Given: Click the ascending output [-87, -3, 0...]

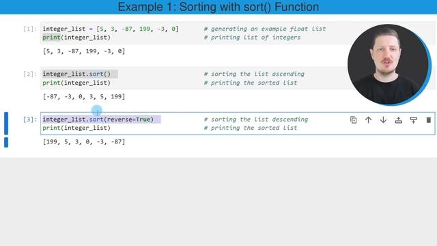Looking at the screenshot, I should [x=84, y=96].
